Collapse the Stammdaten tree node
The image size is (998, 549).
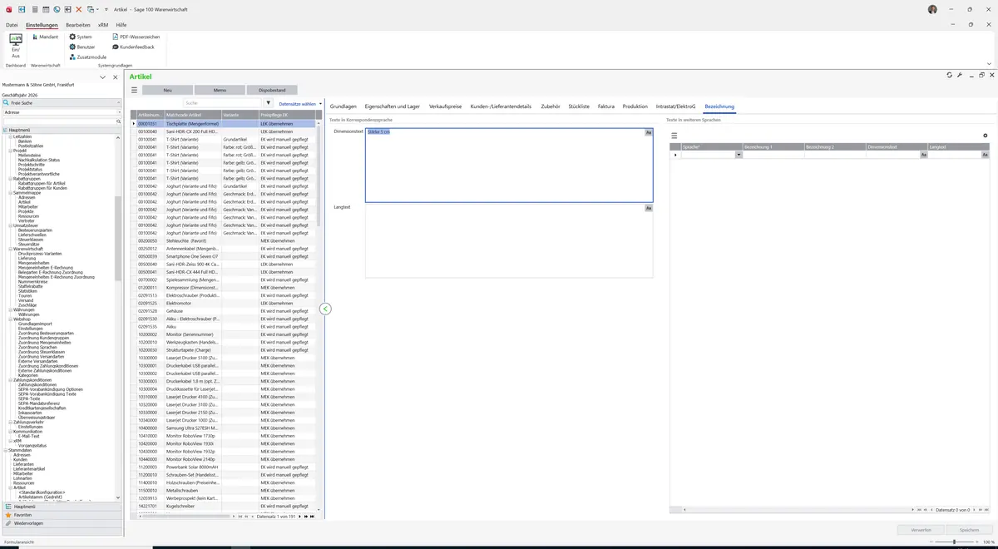(x=4, y=450)
